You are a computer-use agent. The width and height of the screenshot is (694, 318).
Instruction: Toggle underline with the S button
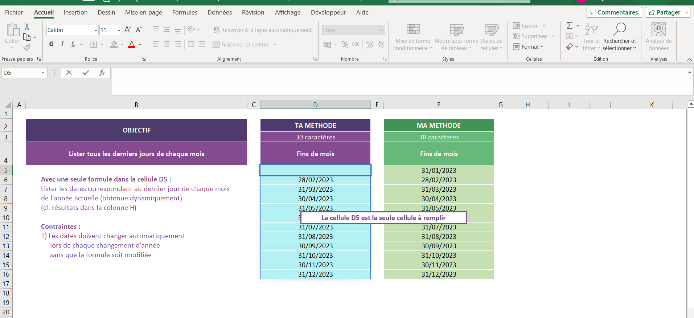[x=73, y=44]
